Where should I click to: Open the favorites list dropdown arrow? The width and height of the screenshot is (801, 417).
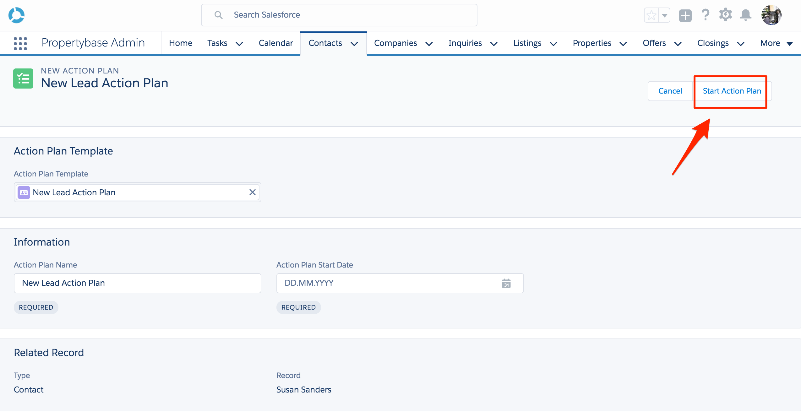665,15
